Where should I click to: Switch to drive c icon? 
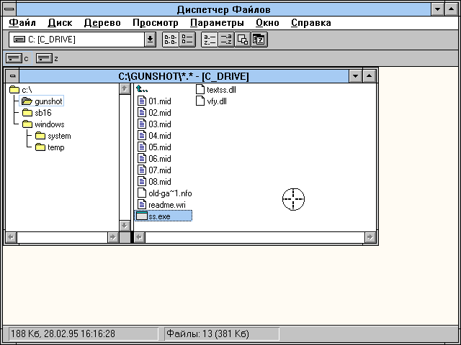click(x=15, y=58)
